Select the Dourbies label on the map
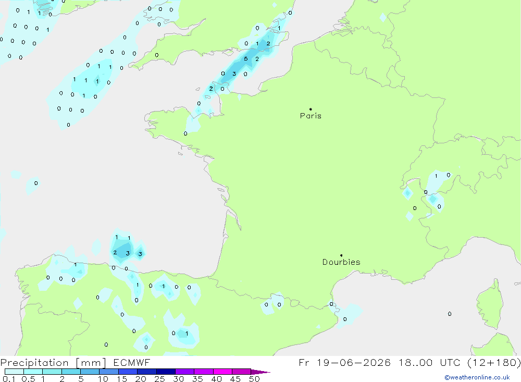The image size is (521, 382). (341, 262)
